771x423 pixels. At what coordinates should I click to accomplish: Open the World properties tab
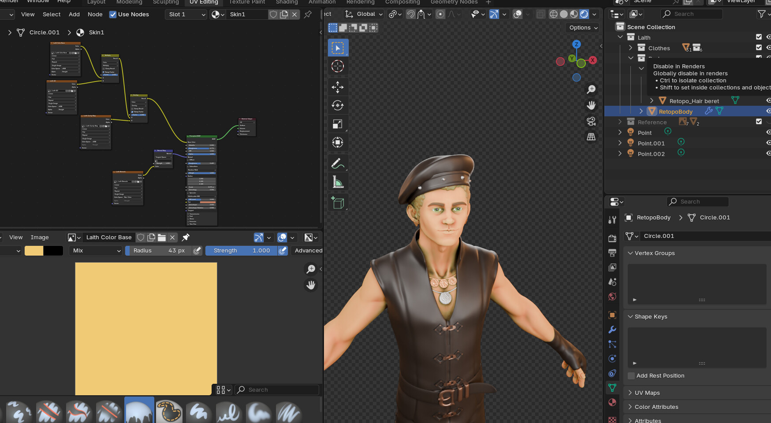(x=612, y=297)
